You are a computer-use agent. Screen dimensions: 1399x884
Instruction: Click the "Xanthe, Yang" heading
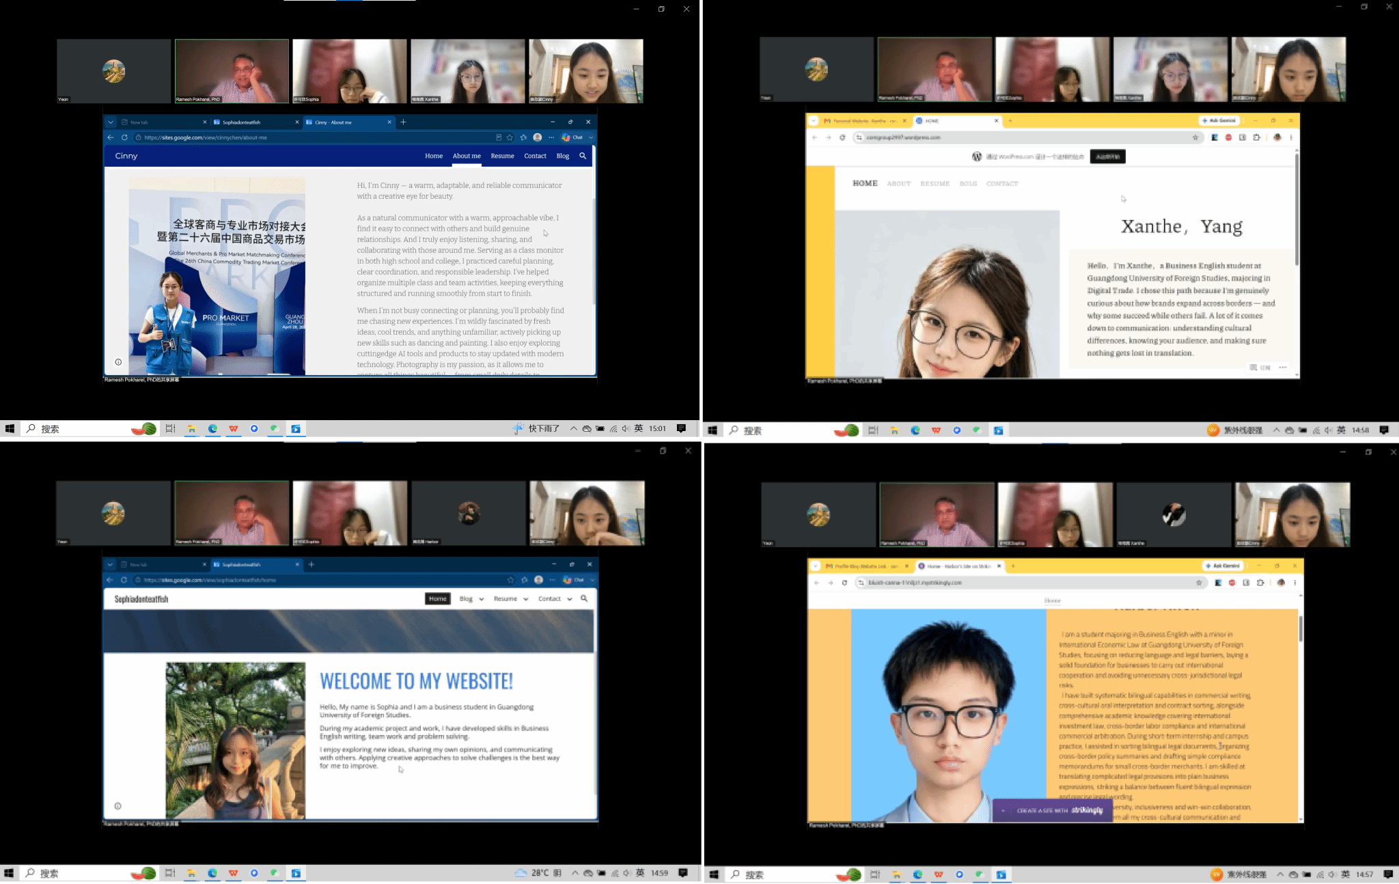1182,227
